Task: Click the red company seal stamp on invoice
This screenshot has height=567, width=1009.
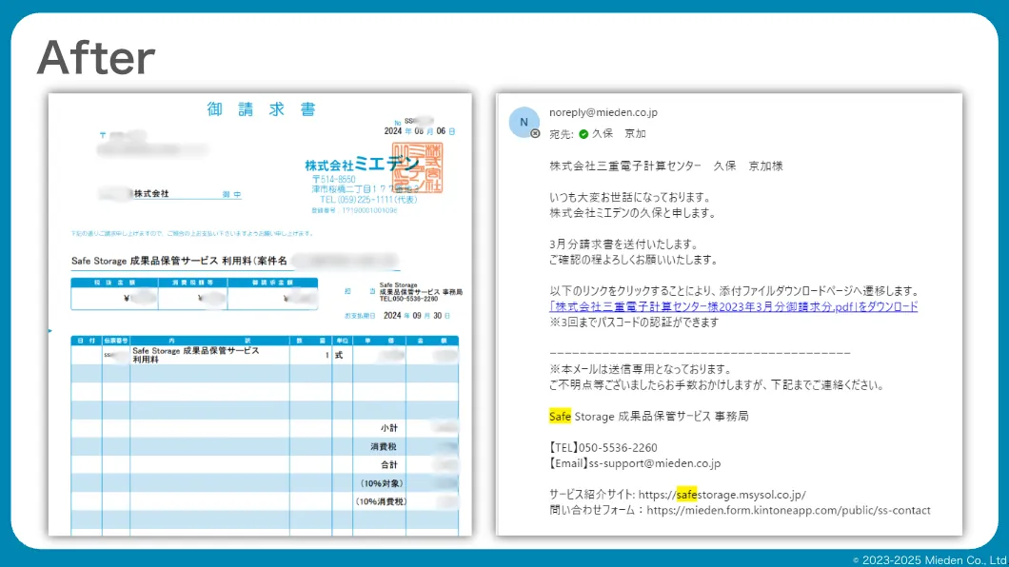Action: (x=418, y=166)
